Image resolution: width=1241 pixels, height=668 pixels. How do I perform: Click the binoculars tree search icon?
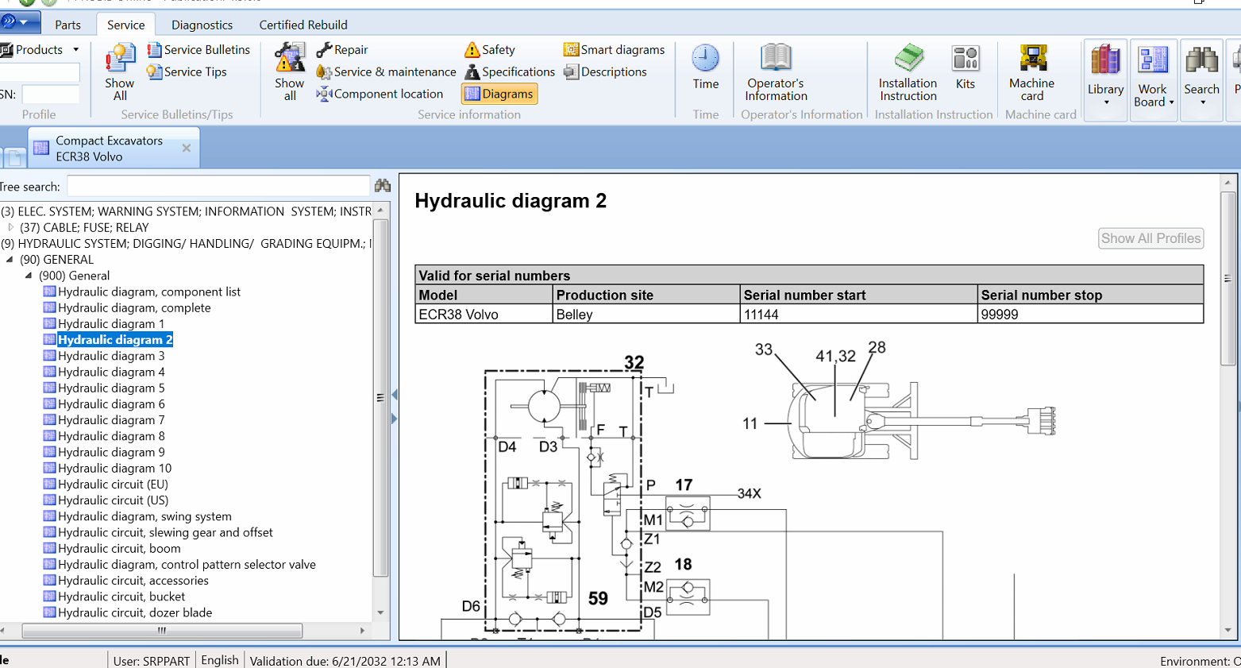383,186
